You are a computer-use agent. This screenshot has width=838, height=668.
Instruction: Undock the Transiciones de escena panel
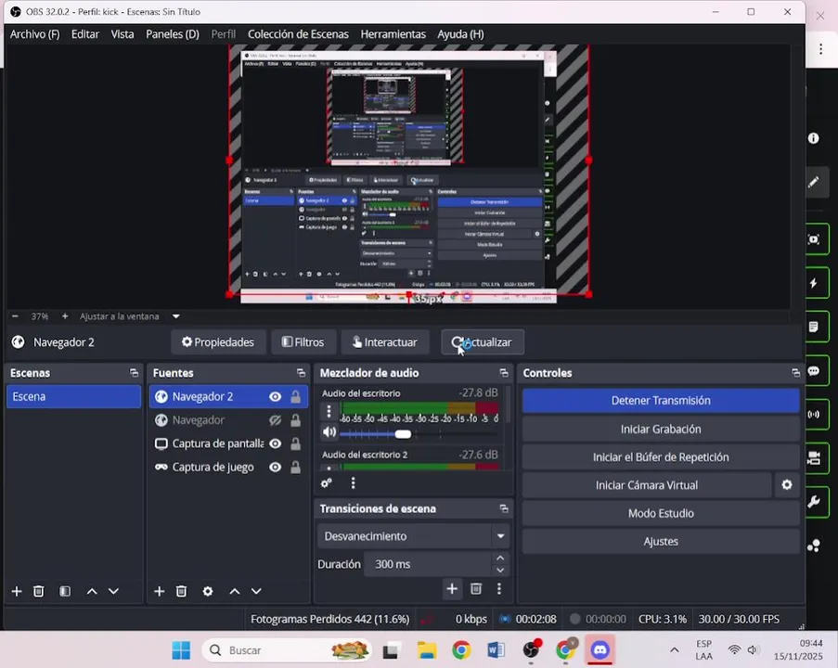pos(503,508)
